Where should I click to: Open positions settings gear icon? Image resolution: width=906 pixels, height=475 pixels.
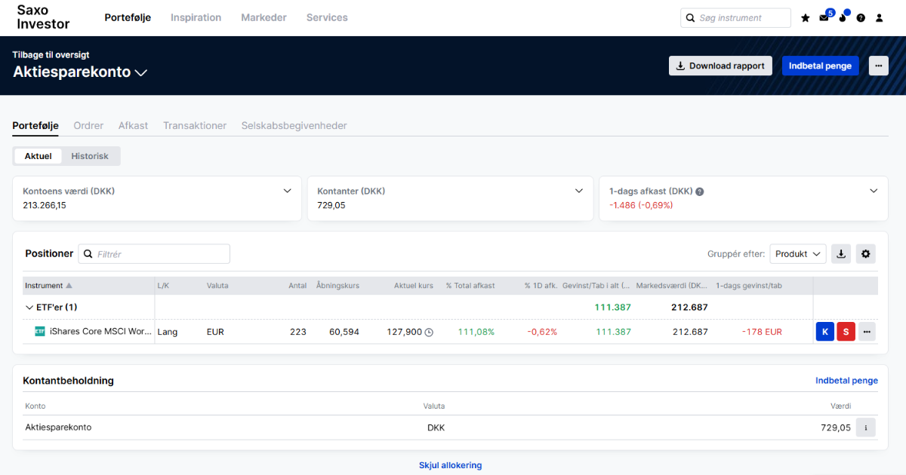(865, 254)
